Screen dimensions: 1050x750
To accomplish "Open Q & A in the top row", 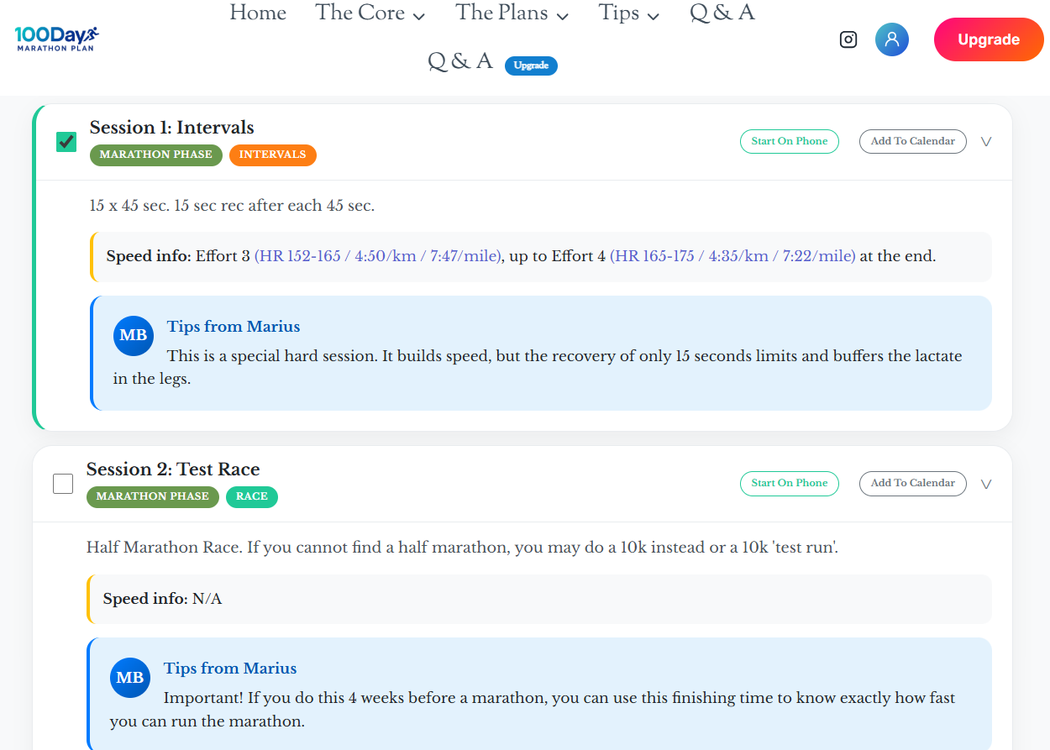I will click(722, 13).
